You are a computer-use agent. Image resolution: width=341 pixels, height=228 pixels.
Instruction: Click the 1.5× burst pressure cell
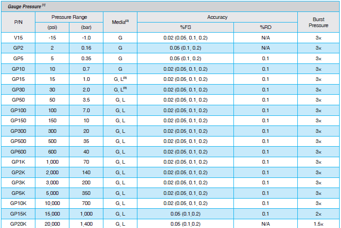[318, 224]
